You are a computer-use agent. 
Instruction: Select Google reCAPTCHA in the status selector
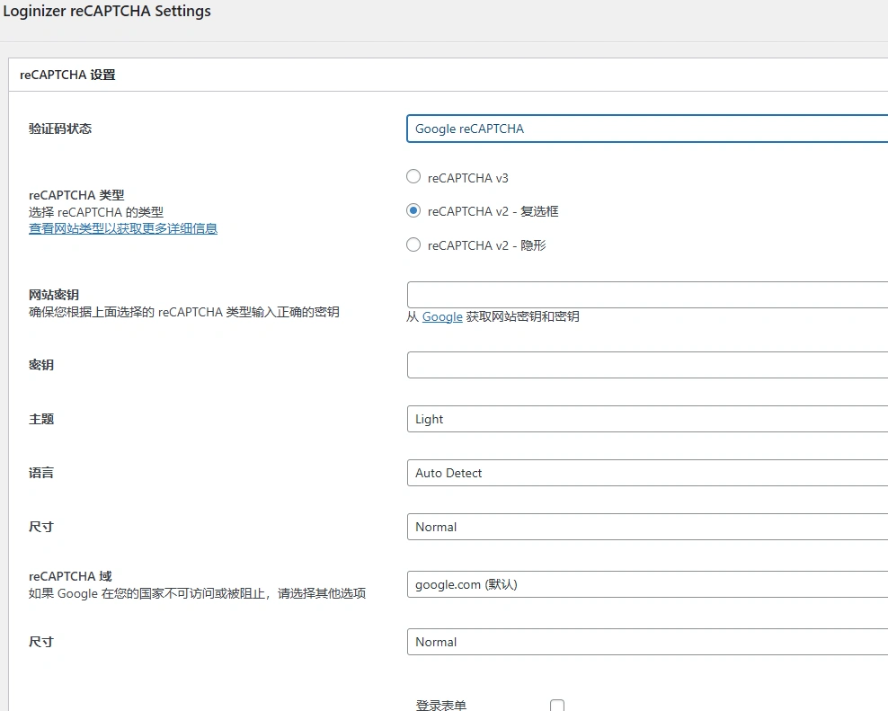tap(645, 129)
